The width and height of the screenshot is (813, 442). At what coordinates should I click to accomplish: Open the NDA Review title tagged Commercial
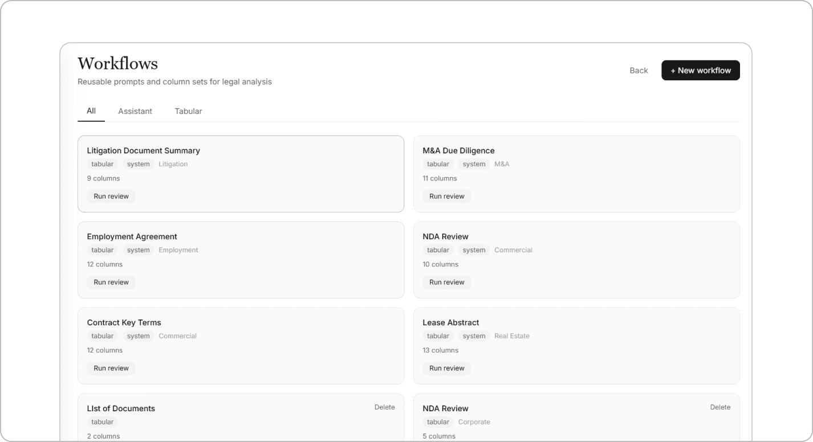coord(445,237)
